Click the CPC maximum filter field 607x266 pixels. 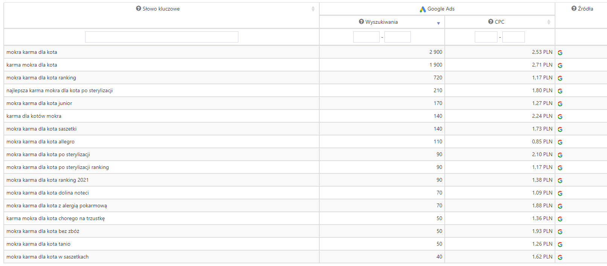click(514, 37)
